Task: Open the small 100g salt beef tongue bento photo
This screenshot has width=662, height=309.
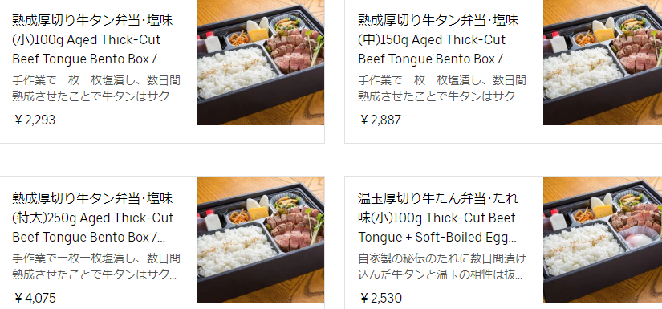Action: tap(261, 63)
